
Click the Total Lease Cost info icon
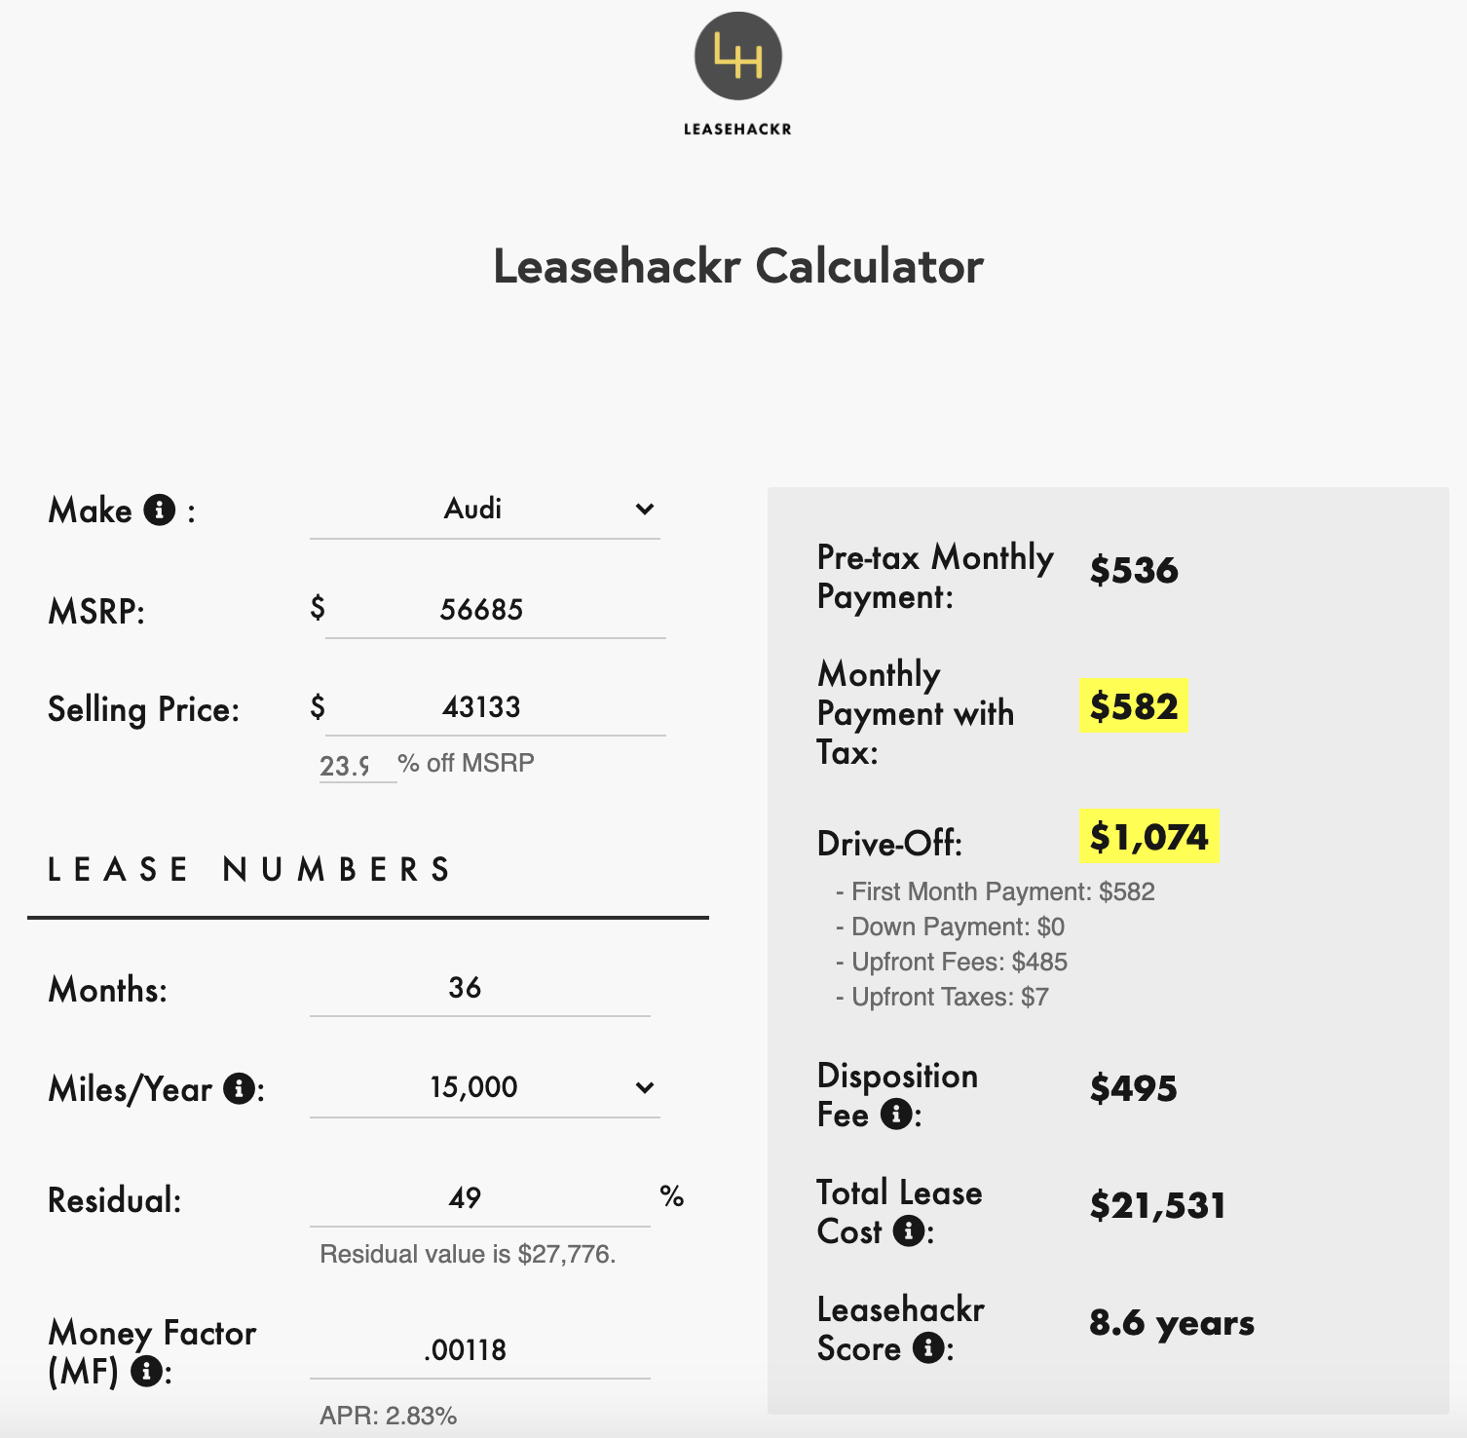pyautogui.click(x=910, y=1233)
